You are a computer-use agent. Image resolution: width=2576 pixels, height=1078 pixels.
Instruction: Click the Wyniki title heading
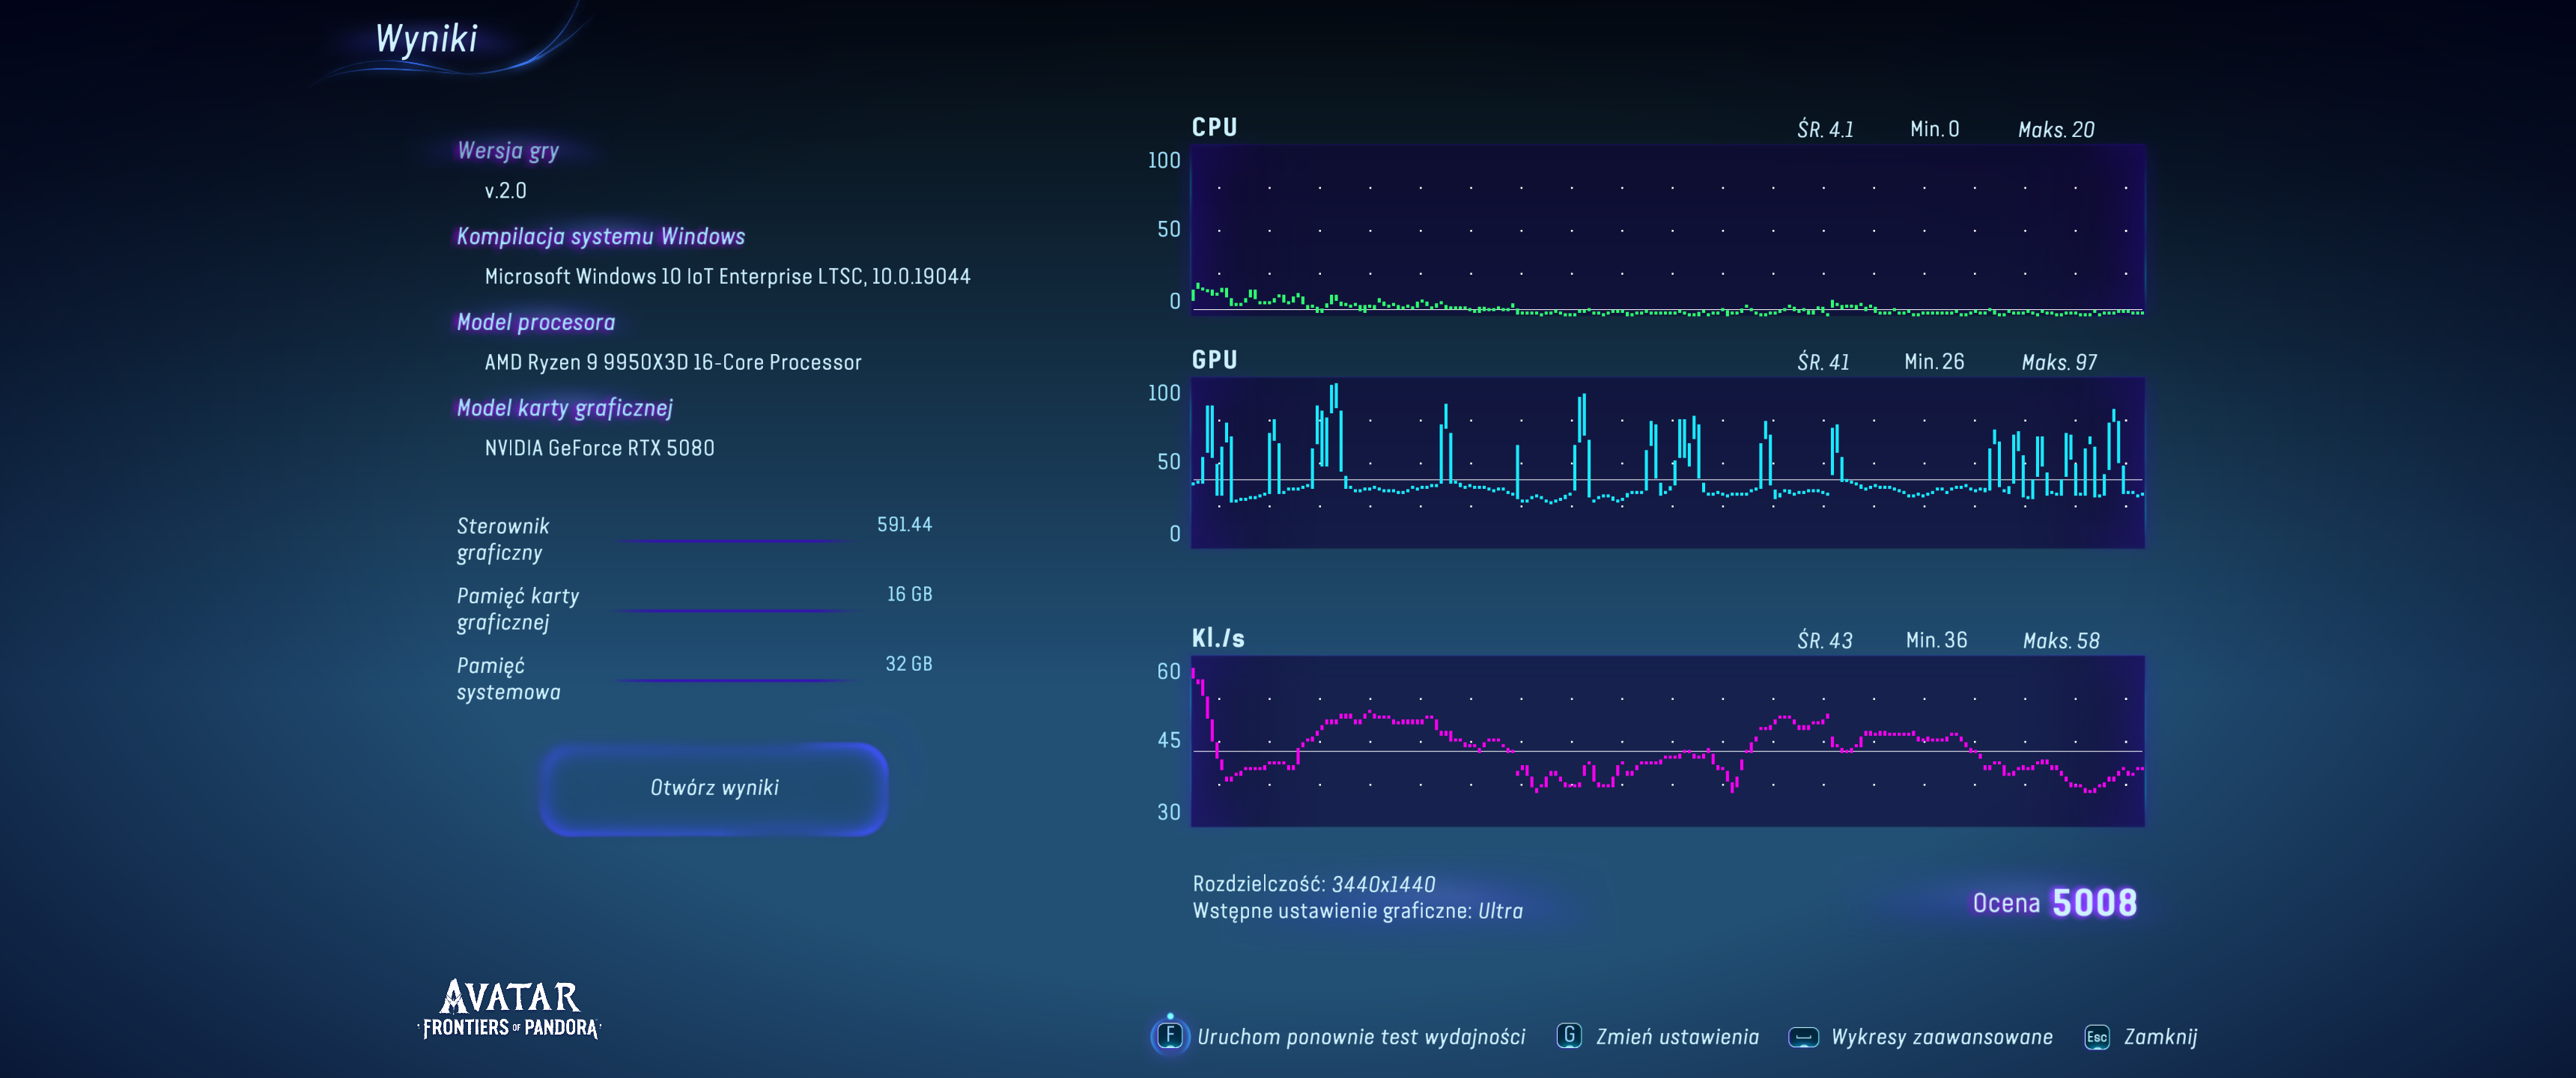point(426,39)
